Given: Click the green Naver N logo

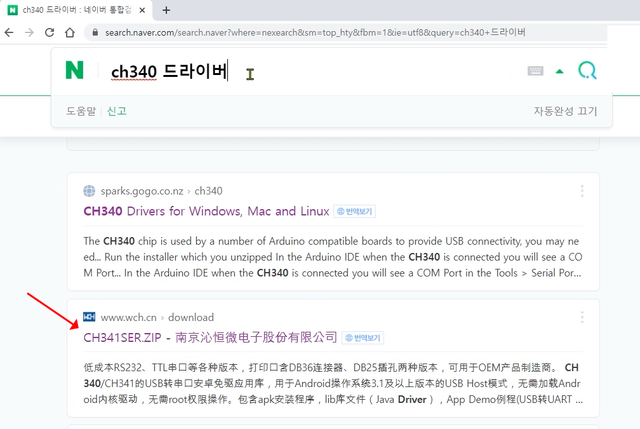Looking at the screenshot, I should 75,70.
